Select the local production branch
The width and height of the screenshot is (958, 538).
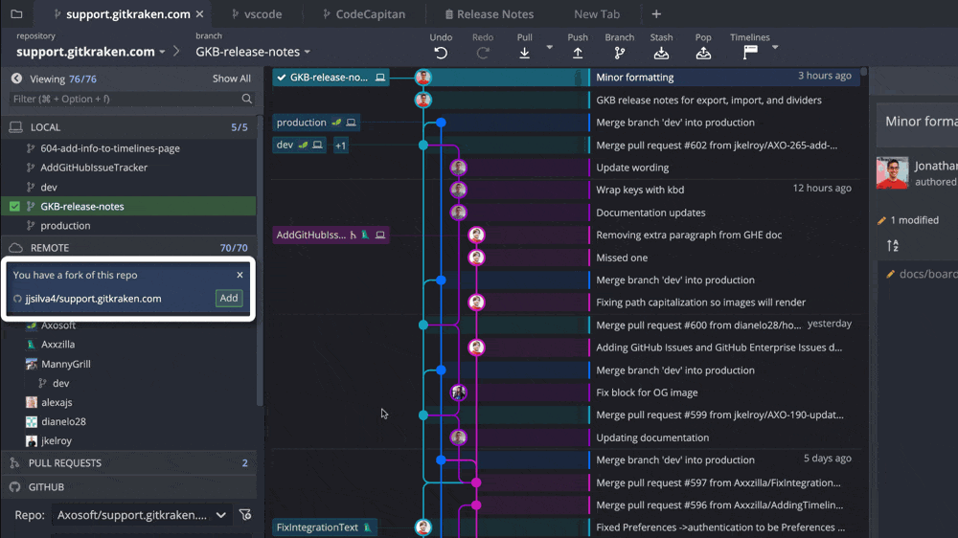65,225
